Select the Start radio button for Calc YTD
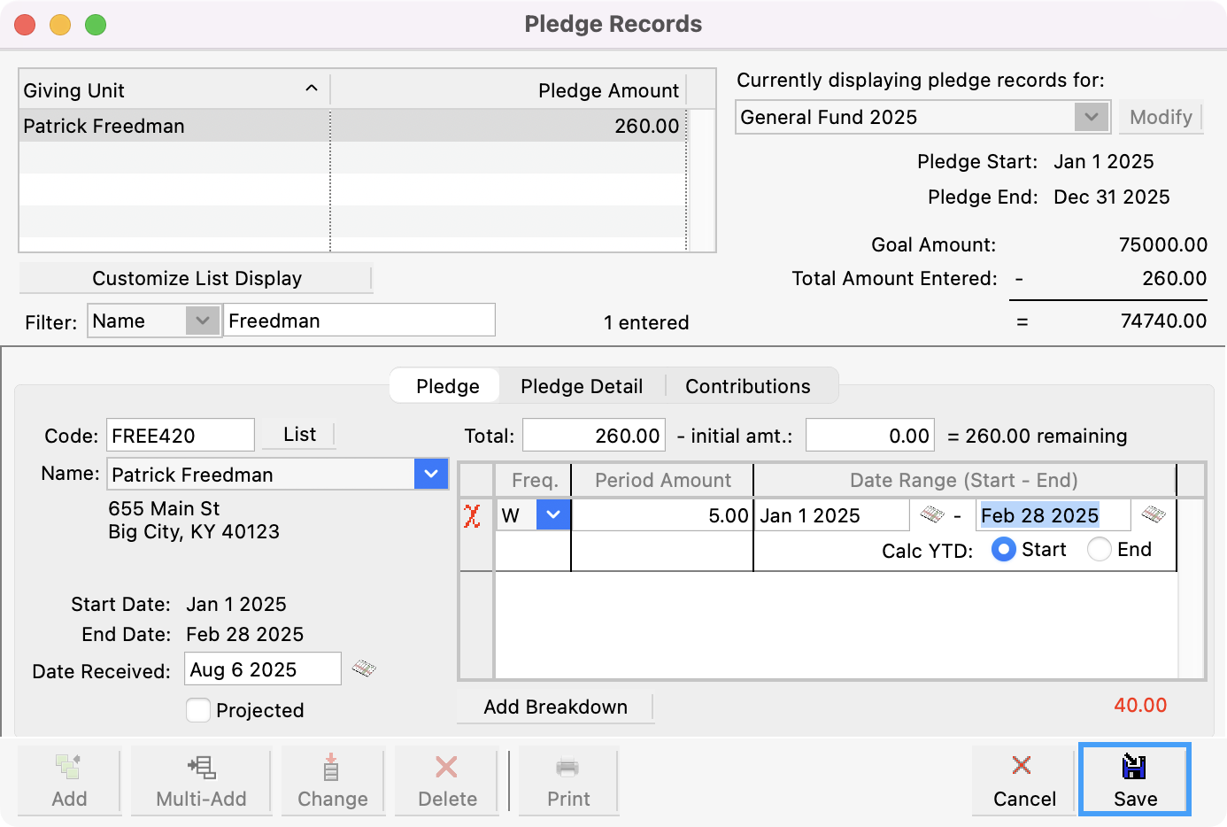Viewport: 1227px width, 827px height. click(x=1003, y=549)
